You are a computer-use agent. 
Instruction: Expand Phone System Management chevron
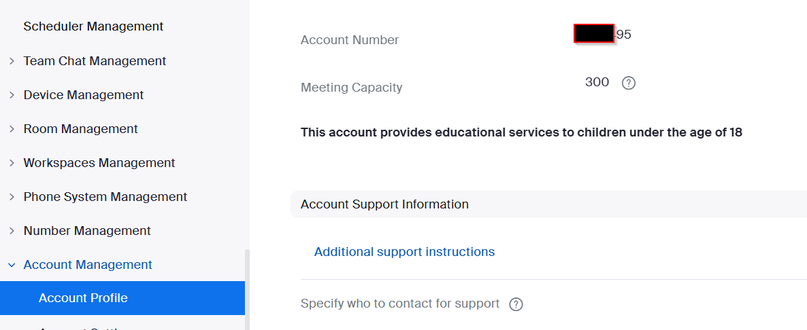[12, 197]
